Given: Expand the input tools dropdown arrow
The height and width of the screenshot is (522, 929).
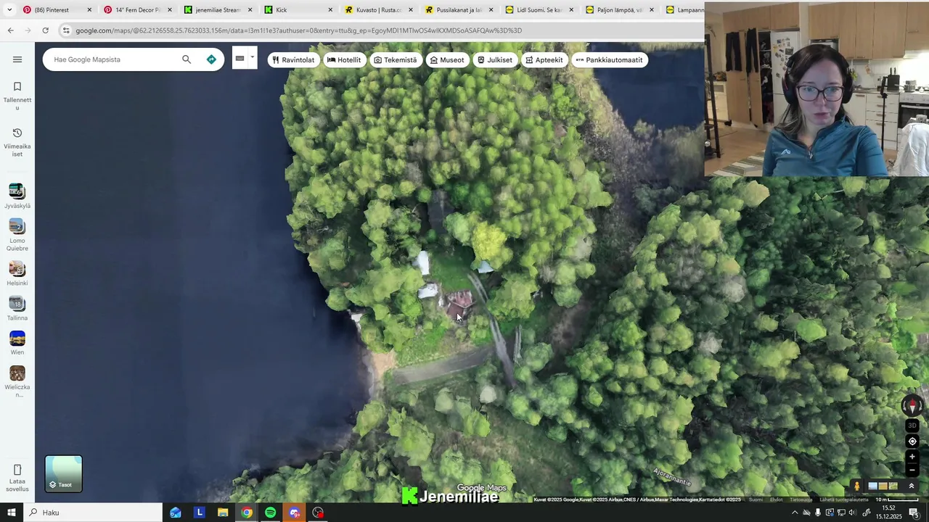Looking at the screenshot, I should pos(253,59).
